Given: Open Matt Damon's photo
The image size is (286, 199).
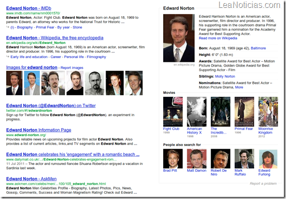Looking at the screenshot, I should click(197, 159).
